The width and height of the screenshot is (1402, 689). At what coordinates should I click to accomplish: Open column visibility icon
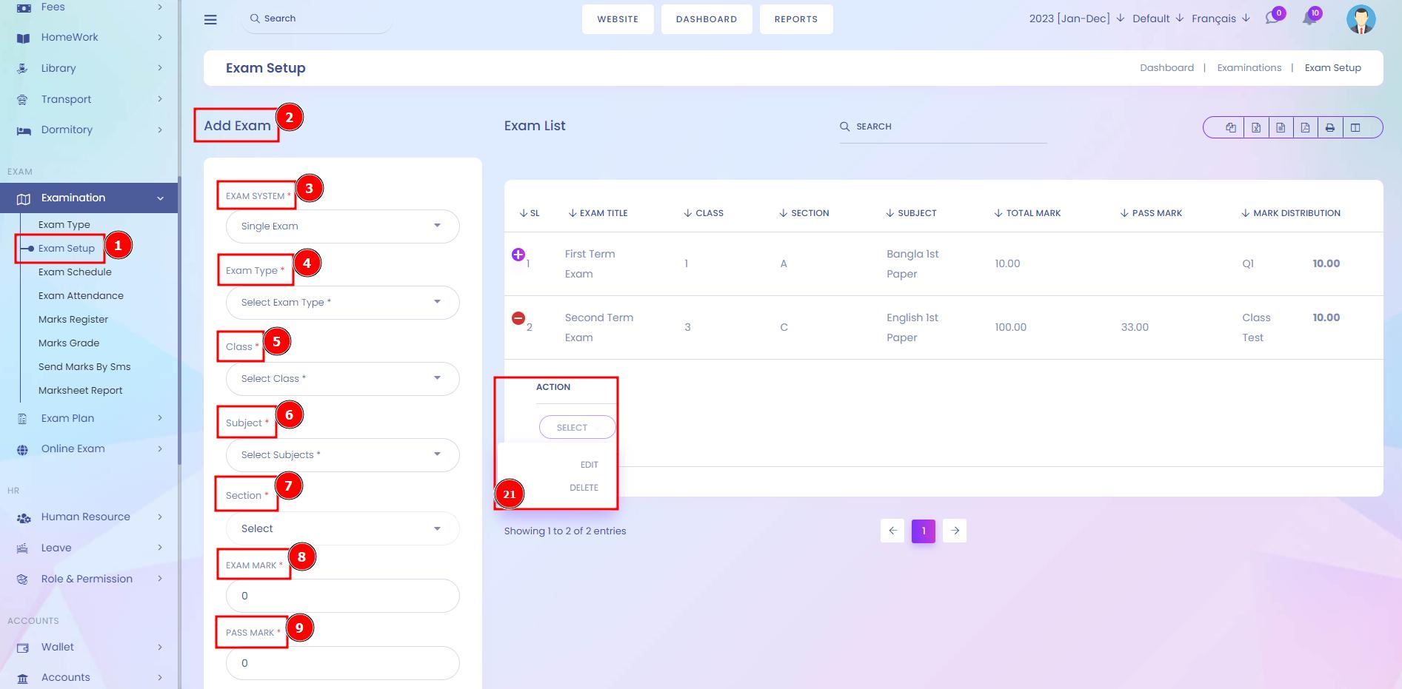1355,127
